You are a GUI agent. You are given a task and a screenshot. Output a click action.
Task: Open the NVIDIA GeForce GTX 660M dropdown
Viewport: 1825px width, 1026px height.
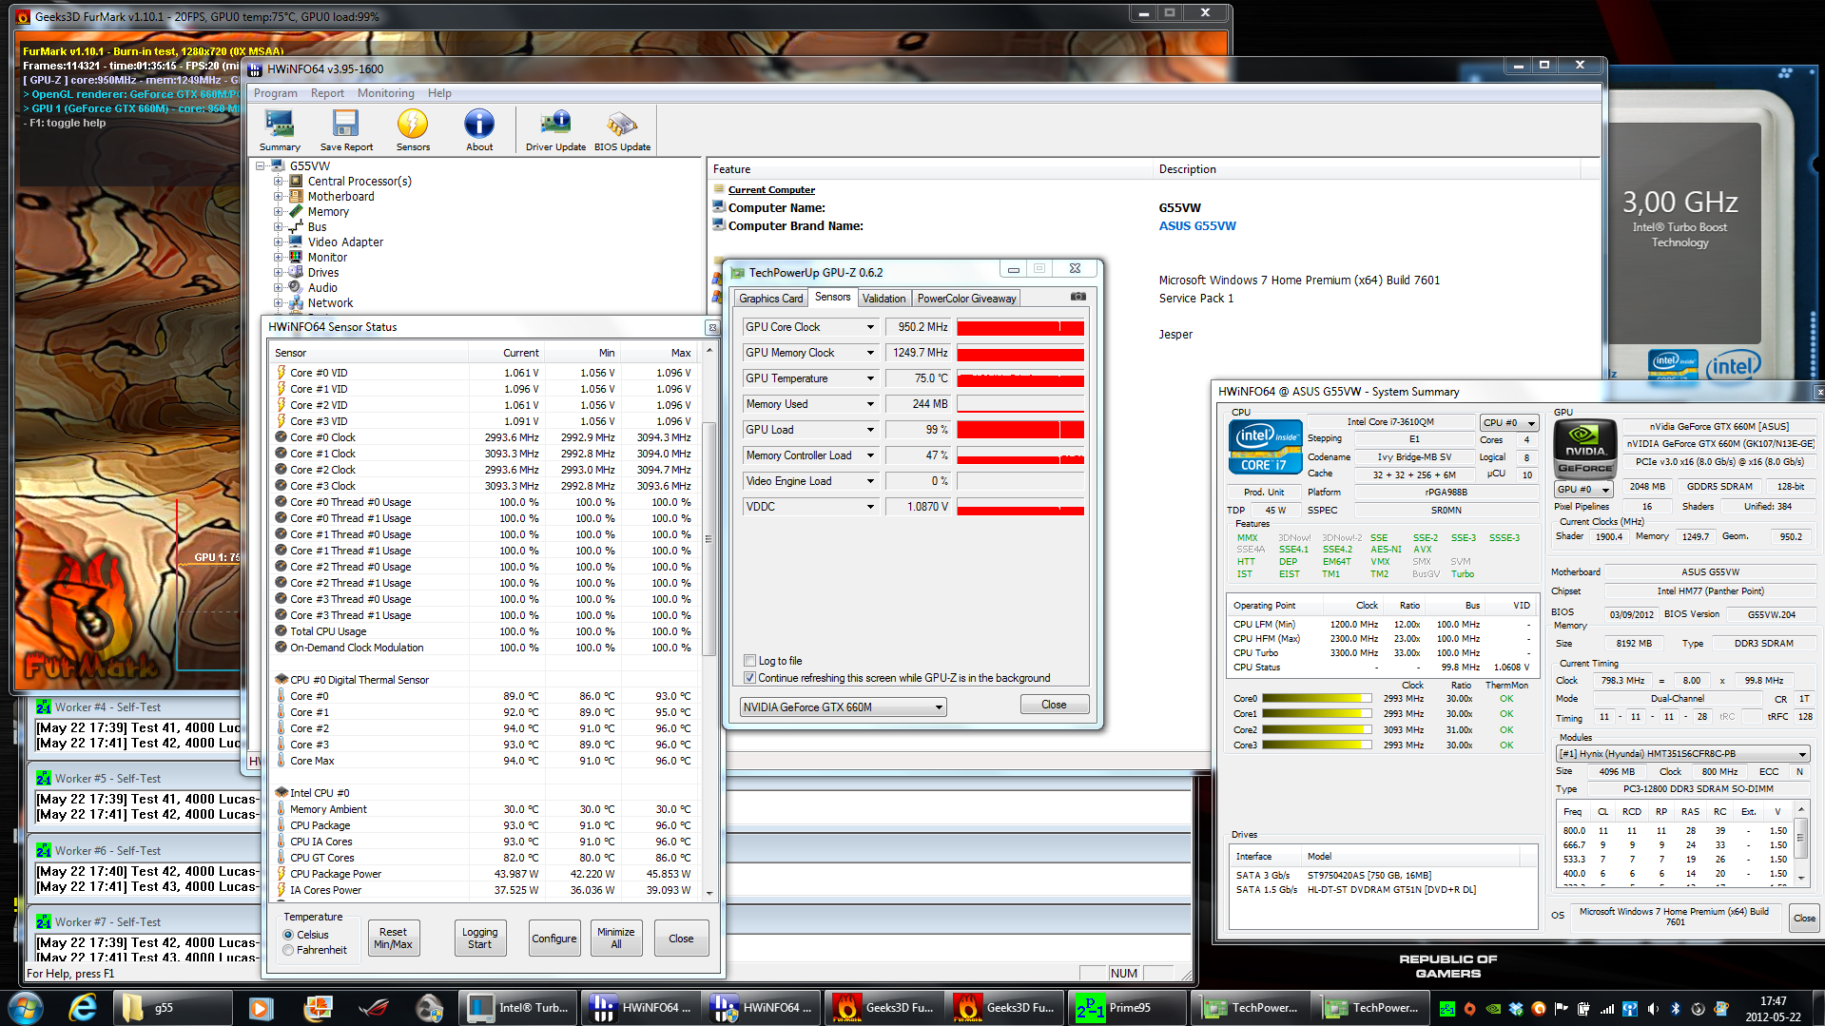[x=843, y=707]
